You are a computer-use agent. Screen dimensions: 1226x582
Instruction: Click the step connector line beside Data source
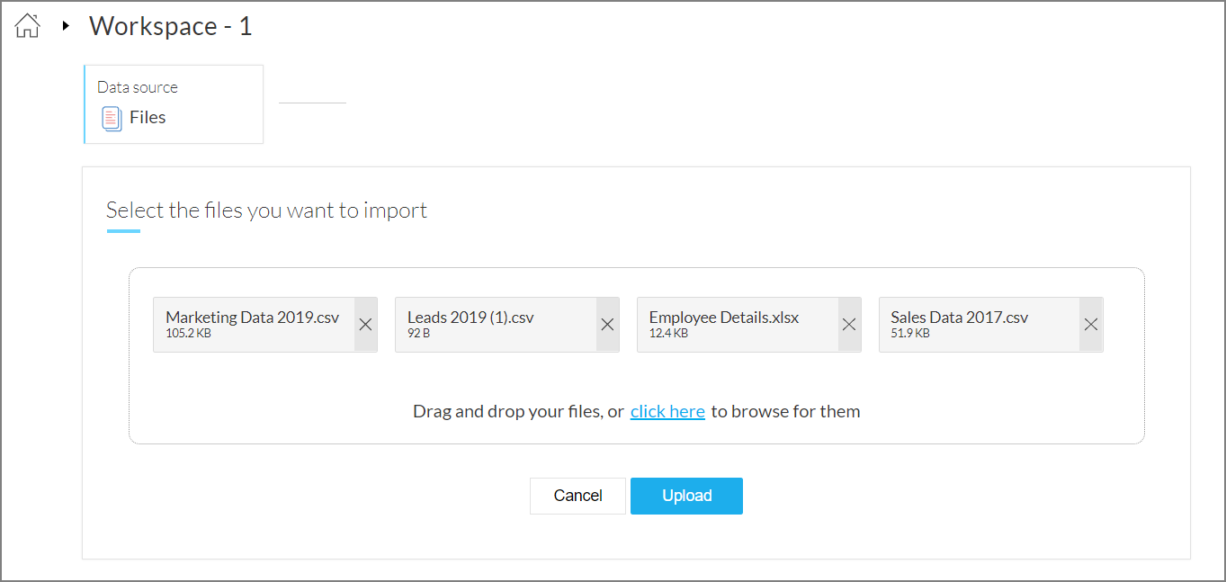click(x=312, y=103)
